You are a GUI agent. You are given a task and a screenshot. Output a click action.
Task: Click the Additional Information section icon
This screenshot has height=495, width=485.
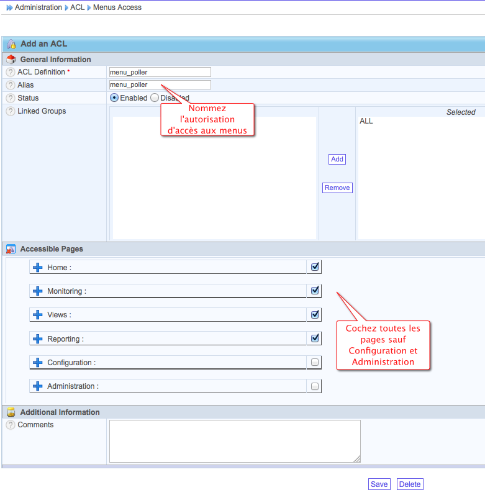coord(11,412)
